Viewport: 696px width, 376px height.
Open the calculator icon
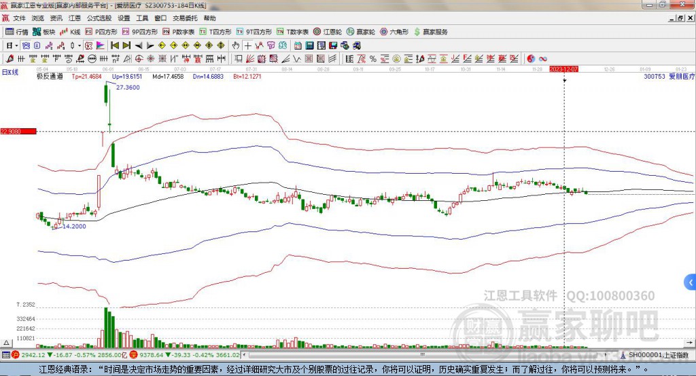[309, 45]
